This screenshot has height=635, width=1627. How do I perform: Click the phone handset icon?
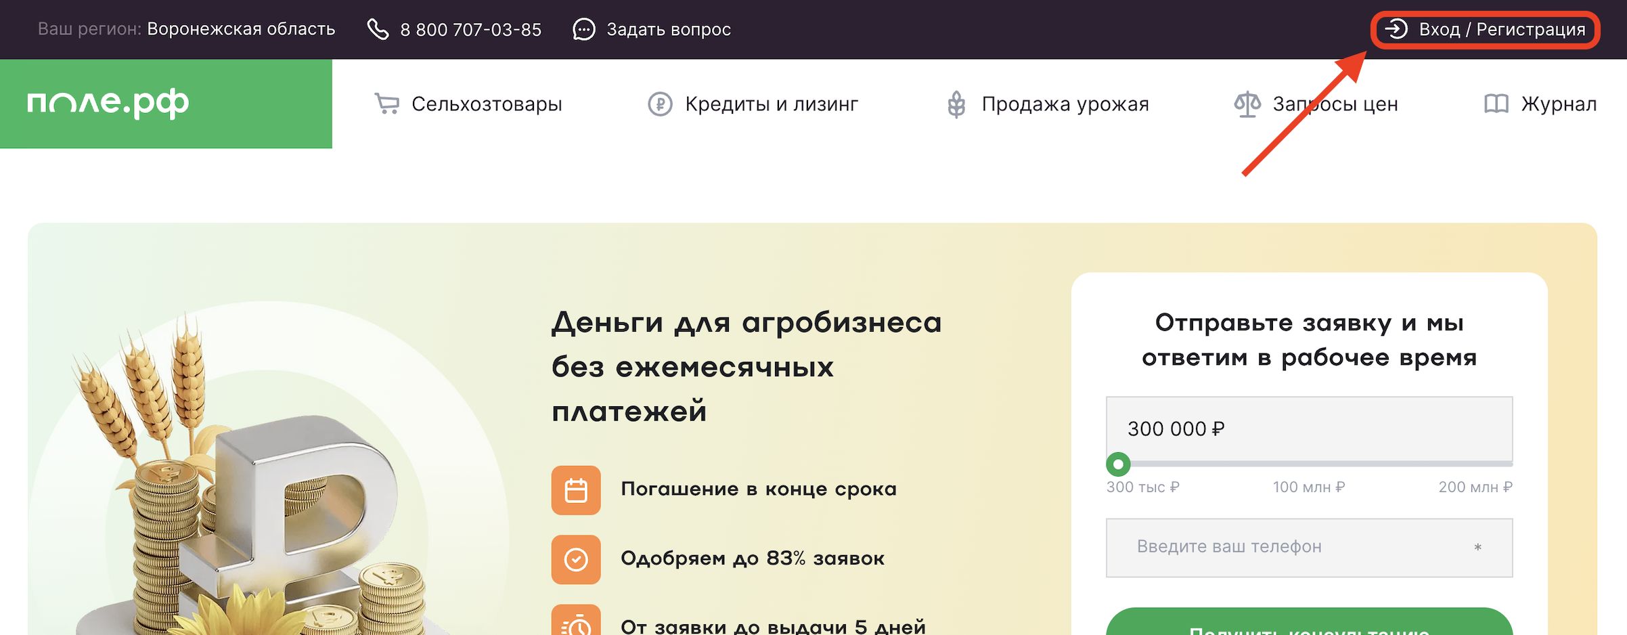(x=378, y=29)
